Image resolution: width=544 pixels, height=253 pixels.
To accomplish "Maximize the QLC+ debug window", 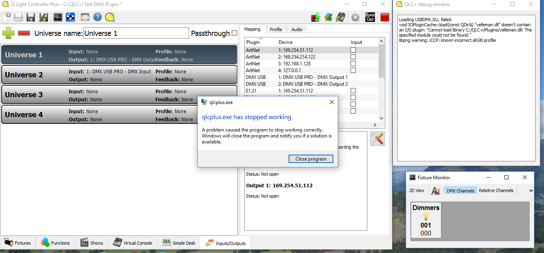I will (512, 4).
